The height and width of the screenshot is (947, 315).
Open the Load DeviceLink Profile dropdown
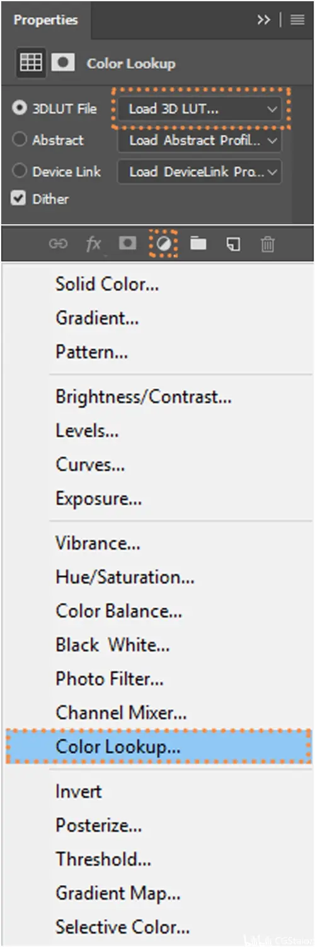pyautogui.click(x=200, y=171)
